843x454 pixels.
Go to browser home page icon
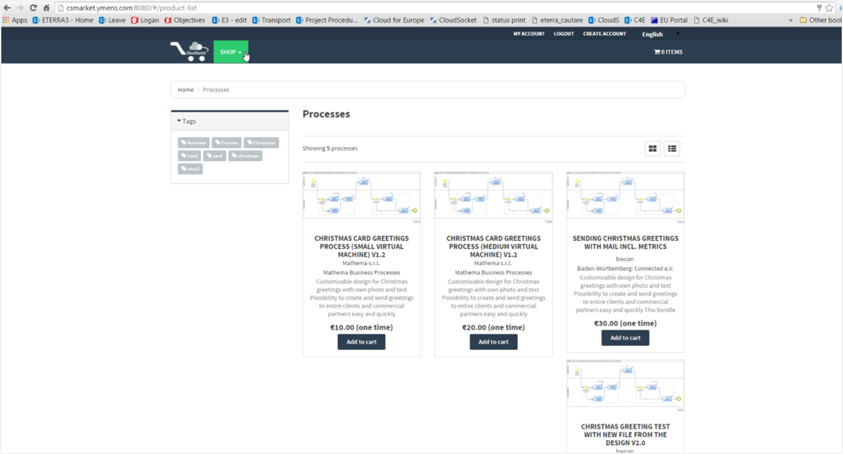[x=46, y=8]
